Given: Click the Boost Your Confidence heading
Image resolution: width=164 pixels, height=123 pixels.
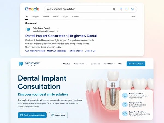Looking at the screenshot, I should 137,112.
